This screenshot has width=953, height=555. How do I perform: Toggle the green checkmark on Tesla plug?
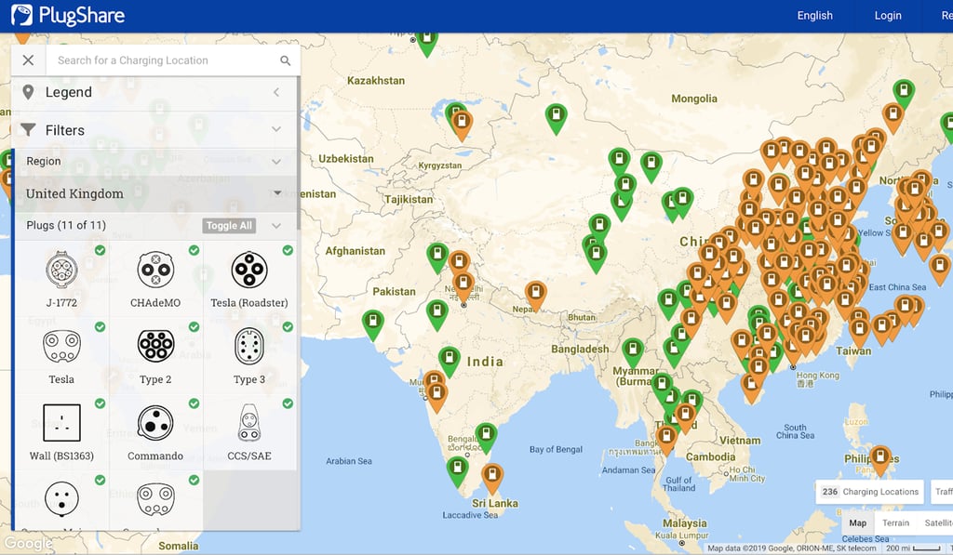(x=100, y=327)
